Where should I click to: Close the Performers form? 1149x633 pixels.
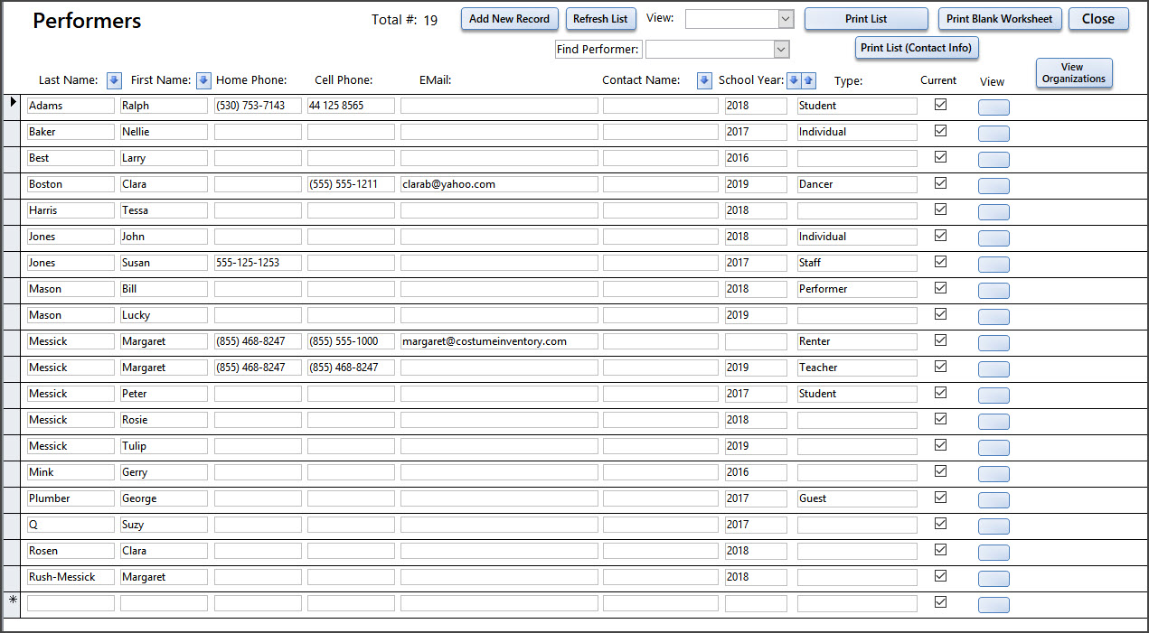1098,19
